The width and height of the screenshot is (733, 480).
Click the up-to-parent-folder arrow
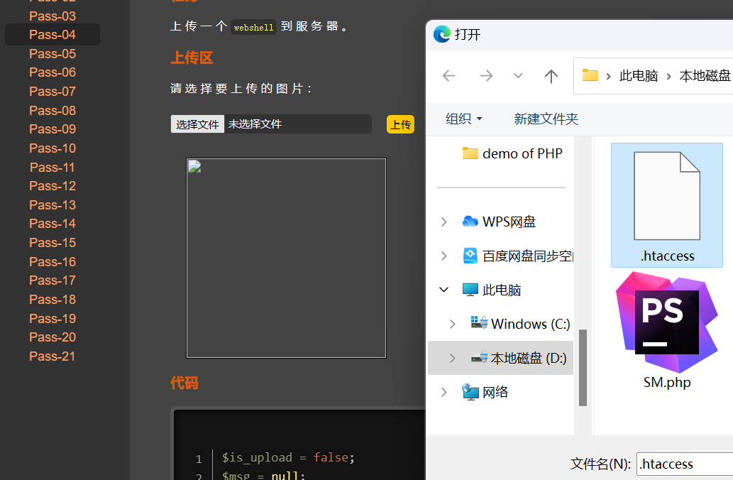(551, 75)
